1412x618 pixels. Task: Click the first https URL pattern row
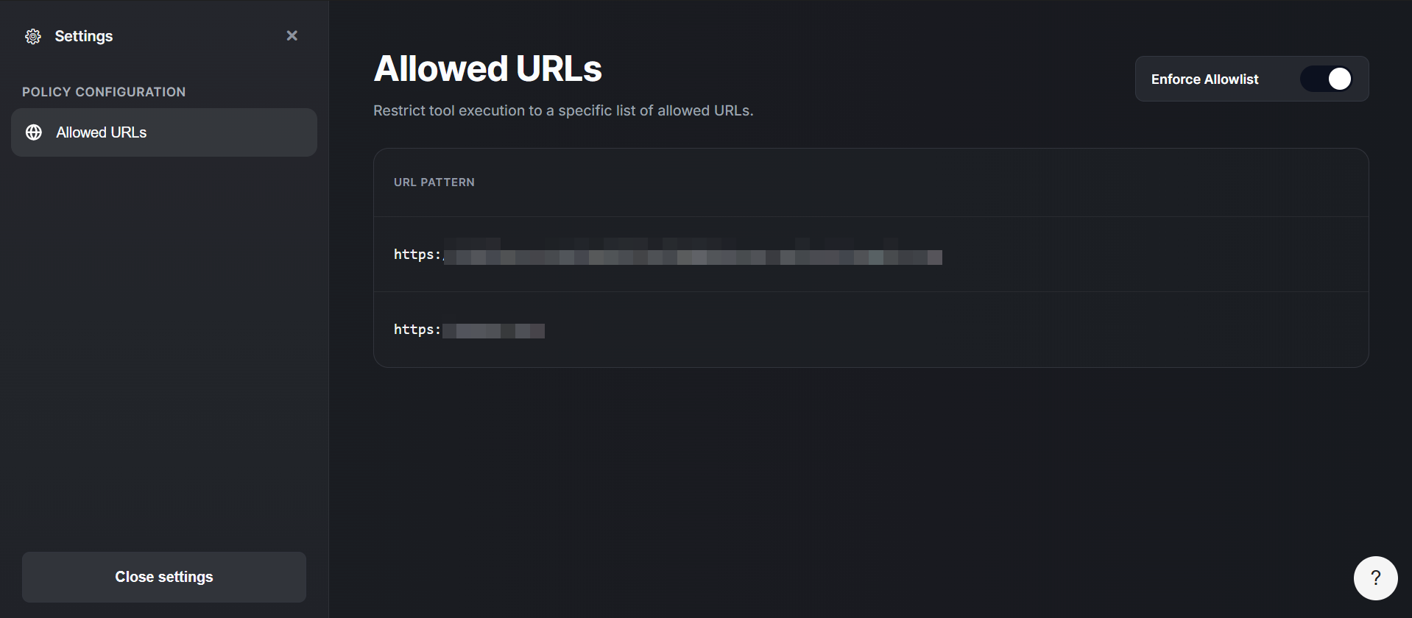point(871,255)
